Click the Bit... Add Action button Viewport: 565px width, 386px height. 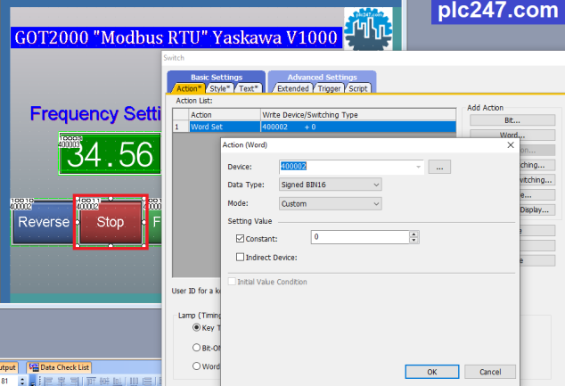pos(512,120)
